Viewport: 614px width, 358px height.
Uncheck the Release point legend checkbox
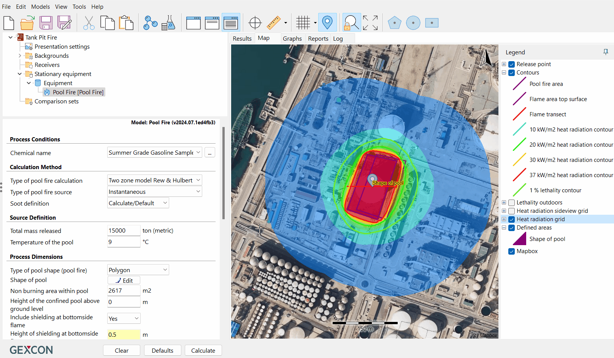coord(512,64)
